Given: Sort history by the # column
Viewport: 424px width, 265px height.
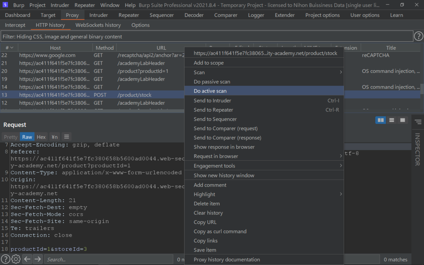Looking at the screenshot, I should (x=9, y=48).
